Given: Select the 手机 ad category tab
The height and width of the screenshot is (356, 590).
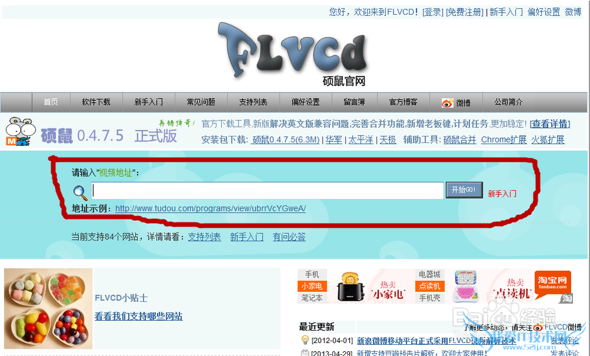Looking at the screenshot, I should pyautogui.click(x=312, y=275).
